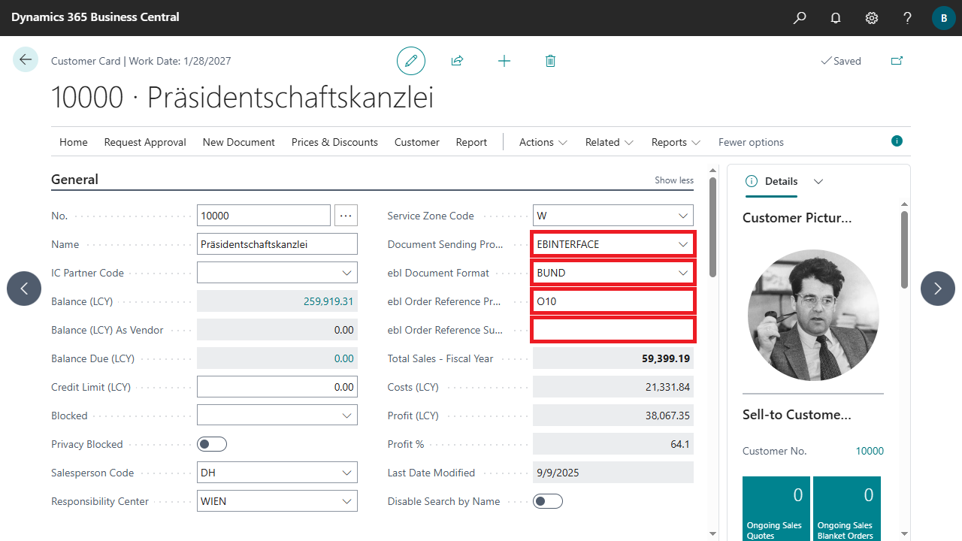The image size is (962, 541).
Task: Open the notifications bell
Action: coord(836,18)
